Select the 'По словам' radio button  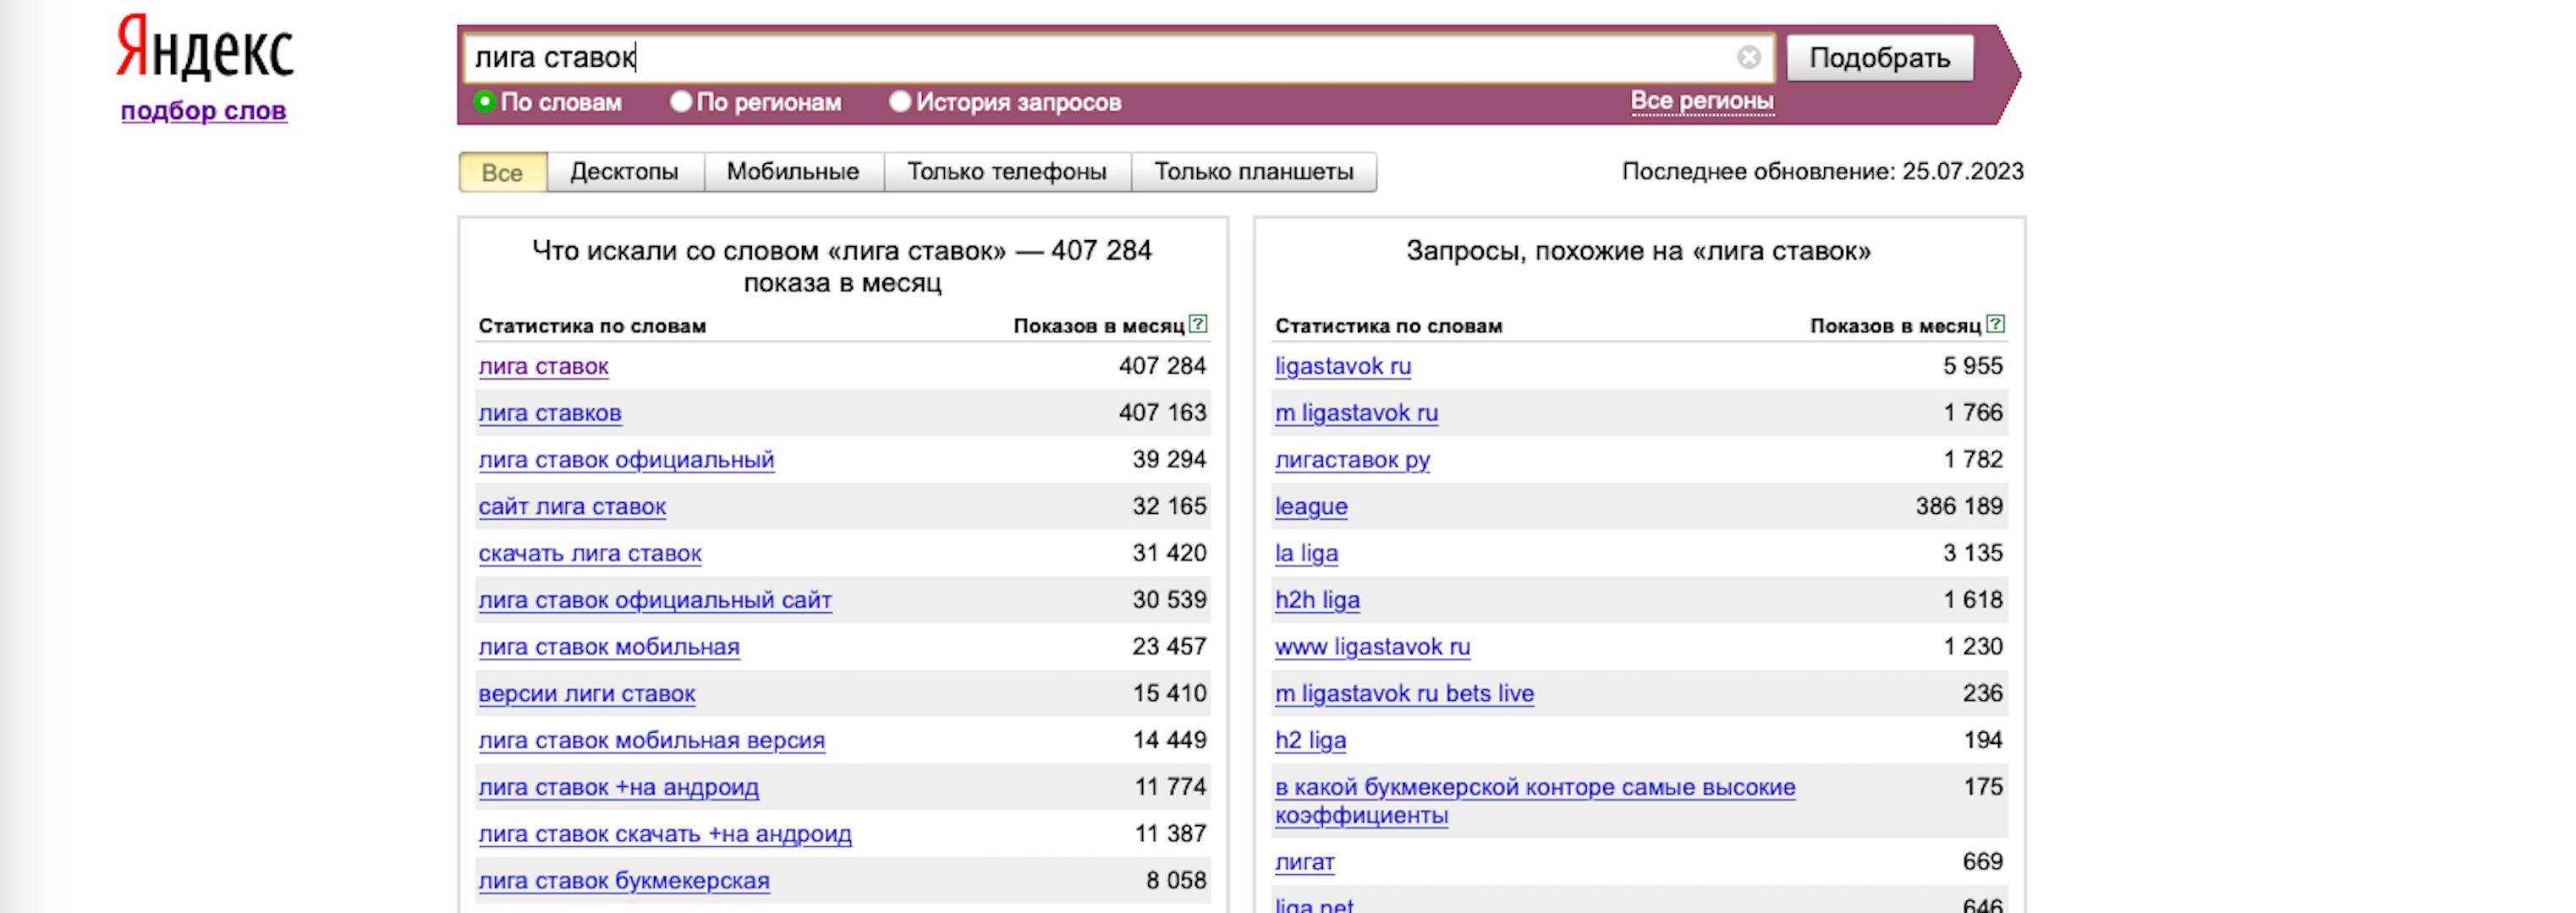[485, 101]
